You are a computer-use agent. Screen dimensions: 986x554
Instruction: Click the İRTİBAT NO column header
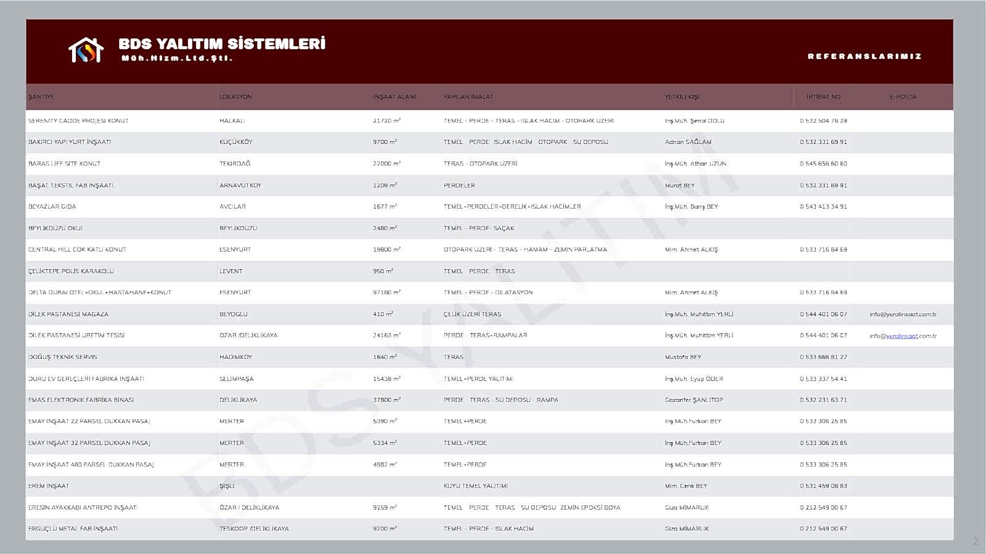[x=823, y=97]
